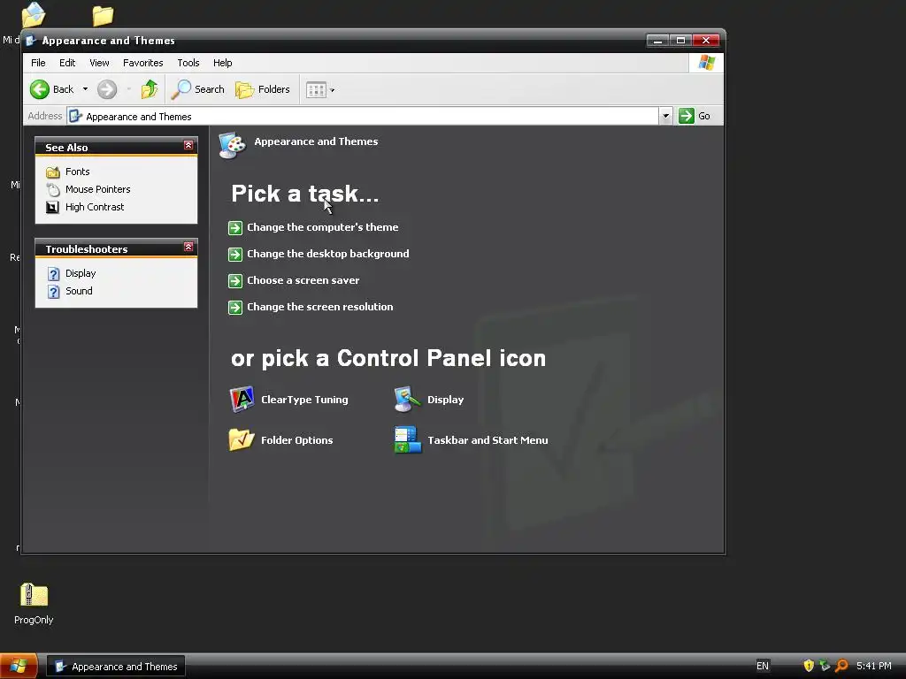Click the magnifier tray icon
The image size is (906, 679).
[x=842, y=666]
